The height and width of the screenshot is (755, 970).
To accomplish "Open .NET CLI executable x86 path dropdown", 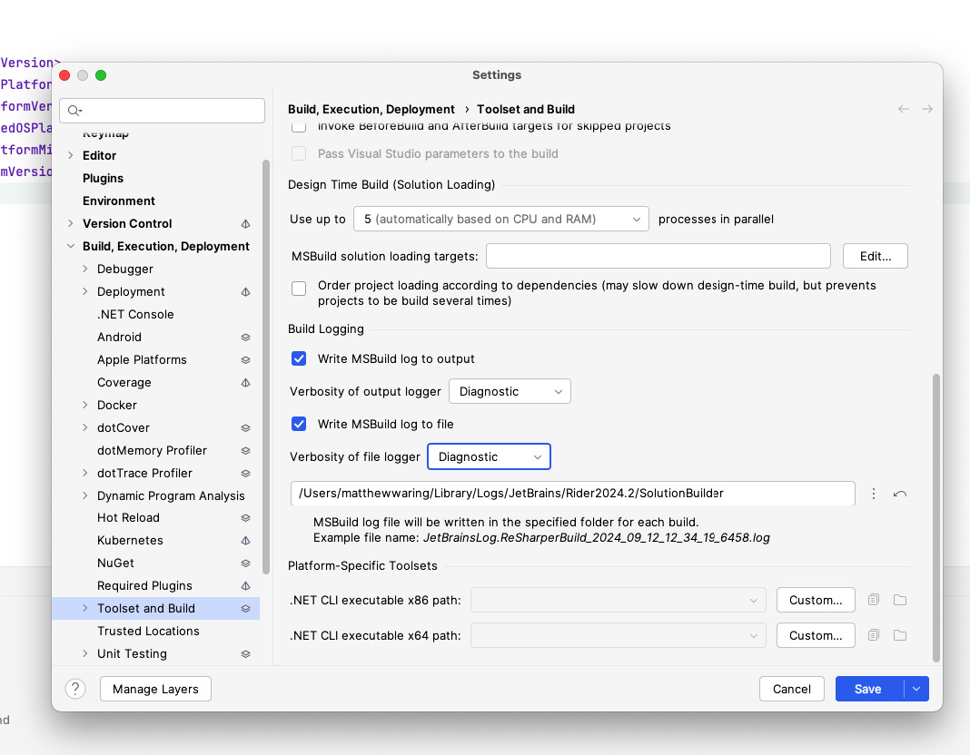I will [618, 600].
